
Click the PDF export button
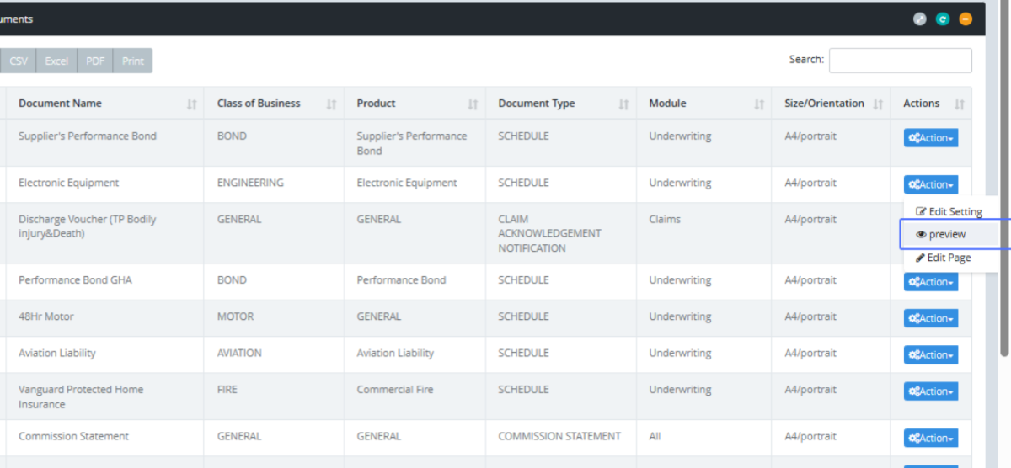95,61
